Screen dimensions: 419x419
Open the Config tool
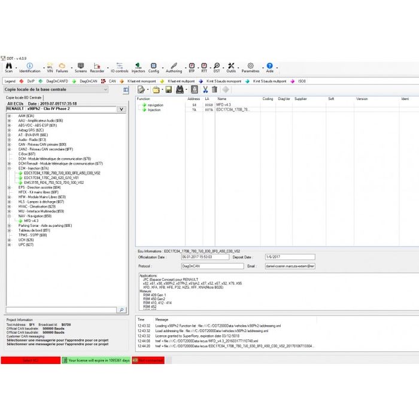click(x=154, y=68)
